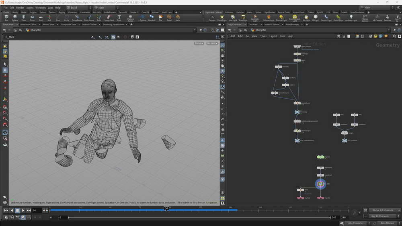Add a Distant Light from the shelf

click(281, 18)
